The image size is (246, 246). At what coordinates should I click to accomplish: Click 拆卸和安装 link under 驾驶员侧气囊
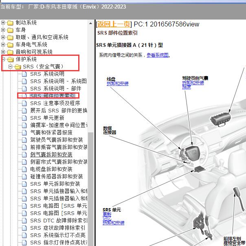pyautogui.click(x=193, y=83)
